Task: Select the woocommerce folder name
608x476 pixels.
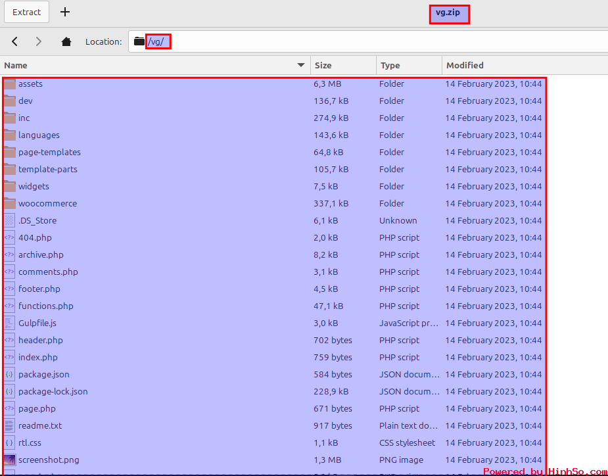Action: tap(48, 203)
